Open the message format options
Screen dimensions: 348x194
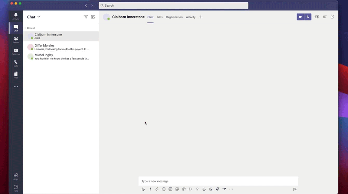[x=143, y=189]
